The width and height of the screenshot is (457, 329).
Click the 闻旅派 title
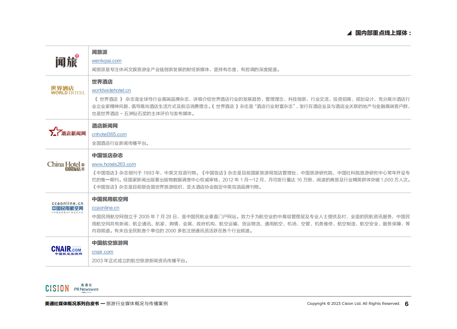coord(100,52)
